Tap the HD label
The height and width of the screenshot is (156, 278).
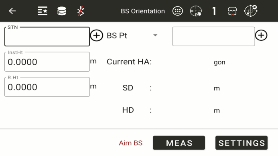pos(128,110)
